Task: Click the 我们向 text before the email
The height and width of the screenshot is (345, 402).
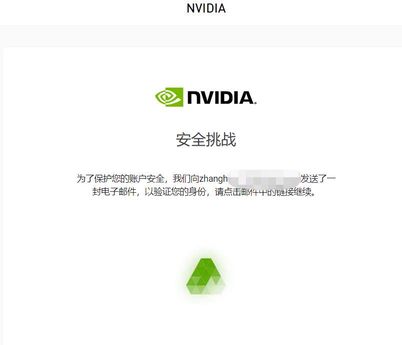Action: click(186, 178)
